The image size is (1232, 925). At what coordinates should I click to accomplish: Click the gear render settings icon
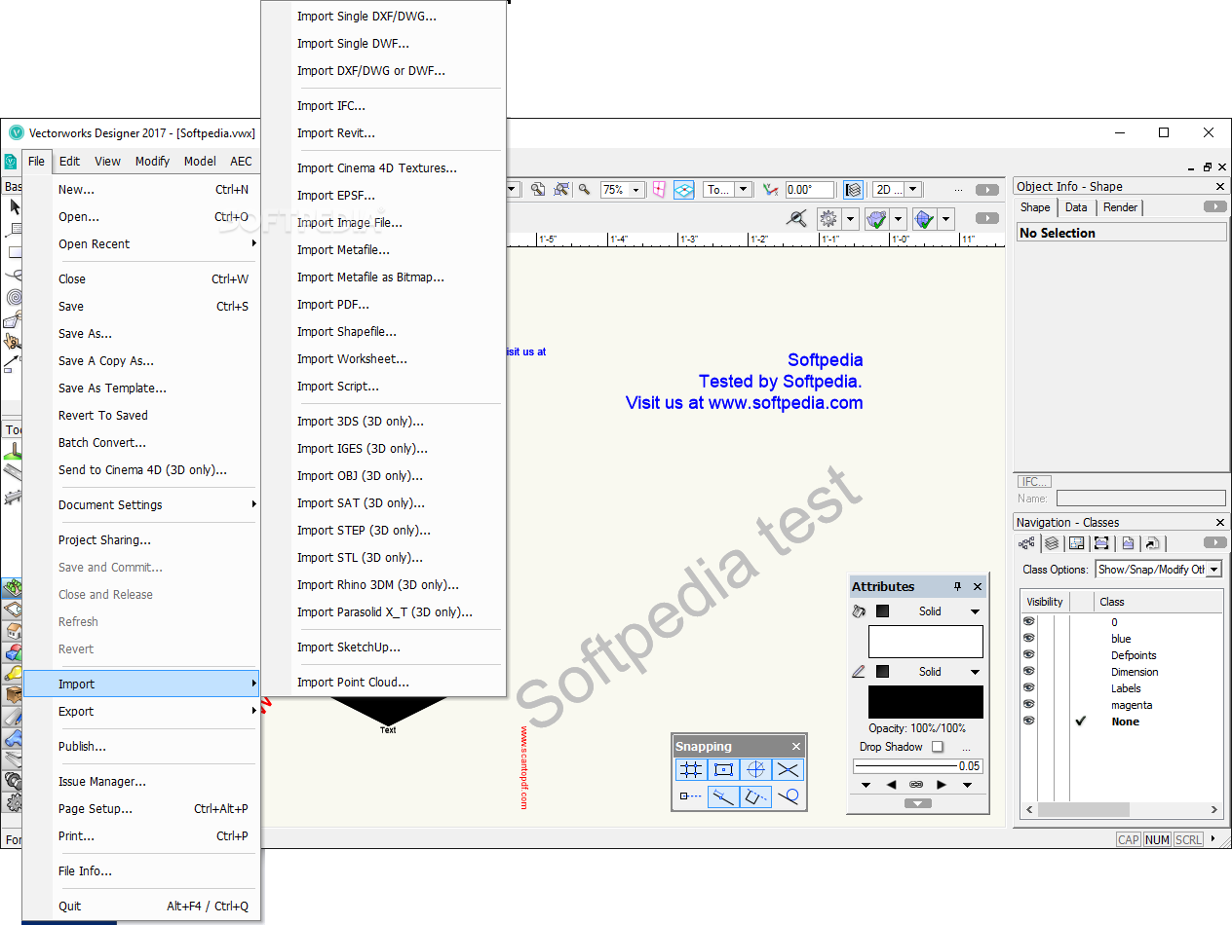pyautogui.click(x=828, y=219)
